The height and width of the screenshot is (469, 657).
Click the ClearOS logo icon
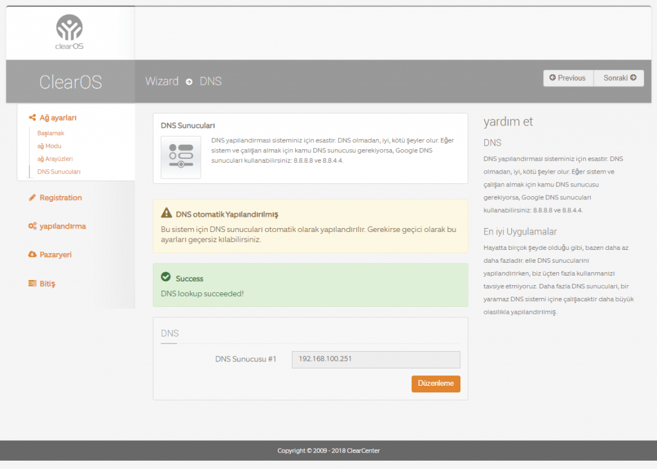pyautogui.click(x=69, y=29)
